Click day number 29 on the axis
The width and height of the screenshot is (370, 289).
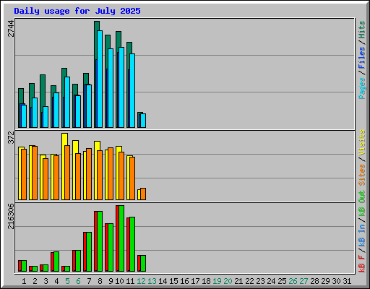325,281
